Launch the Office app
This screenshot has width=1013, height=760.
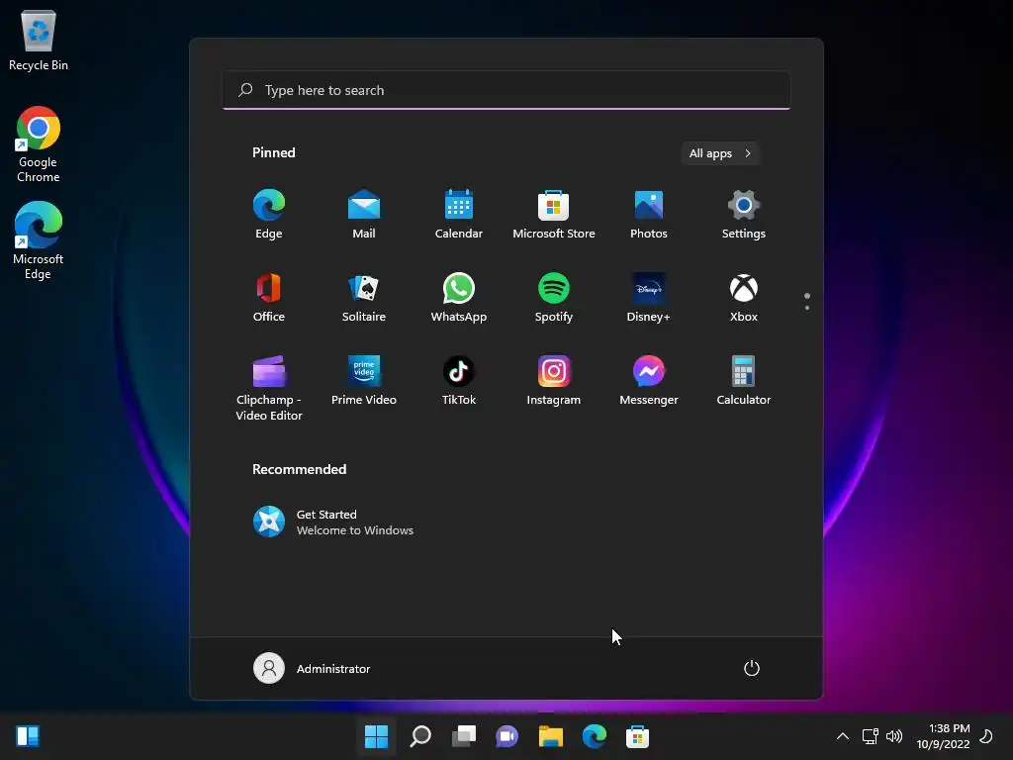(269, 298)
